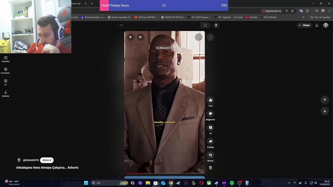Open the media controls icon in the toolbar
The height and width of the screenshot is (187, 333).
317,11
